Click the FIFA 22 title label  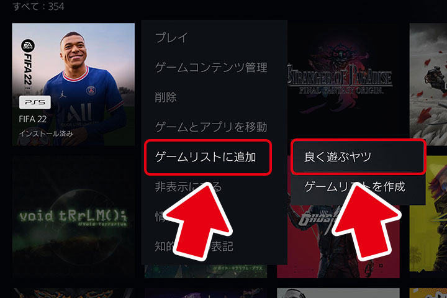(x=32, y=119)
